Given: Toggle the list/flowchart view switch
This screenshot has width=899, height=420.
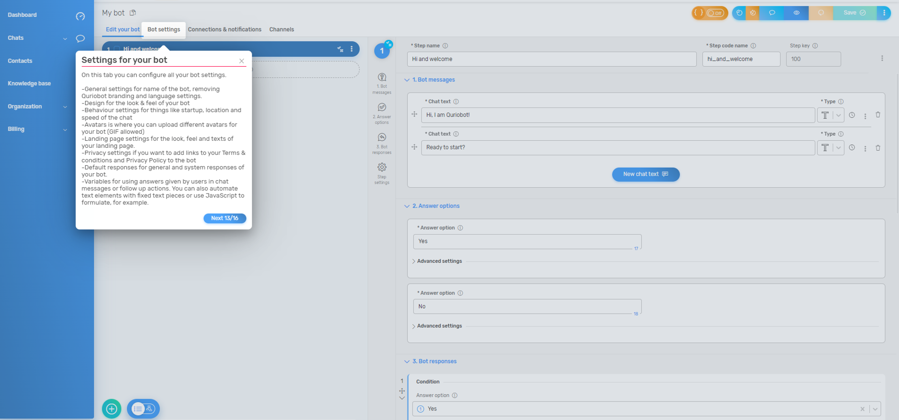Looking at the screenshot, I should (x=143, y=409).
